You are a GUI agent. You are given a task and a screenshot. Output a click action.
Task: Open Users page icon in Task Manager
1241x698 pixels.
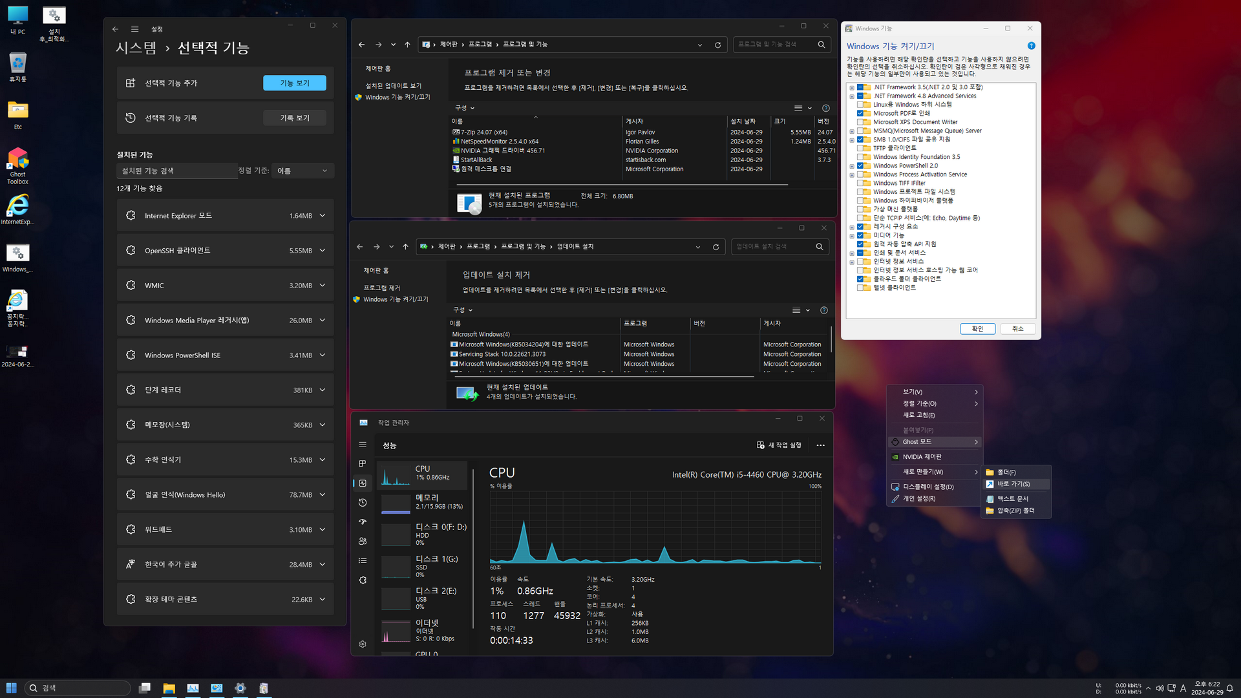pyautogui.click(x=363, y=541)
